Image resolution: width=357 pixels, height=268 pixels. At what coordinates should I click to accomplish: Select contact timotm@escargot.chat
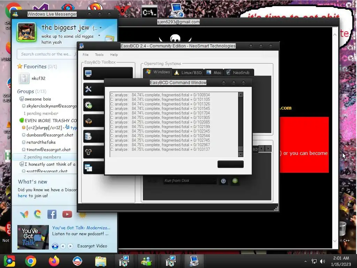48,149
